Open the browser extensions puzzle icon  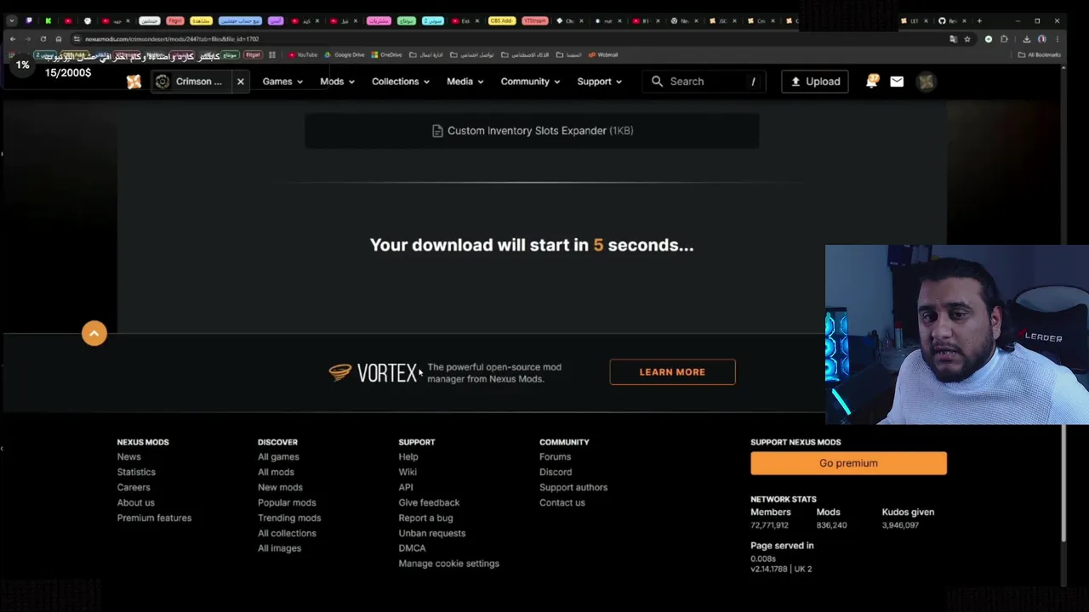click(1004, 39)
